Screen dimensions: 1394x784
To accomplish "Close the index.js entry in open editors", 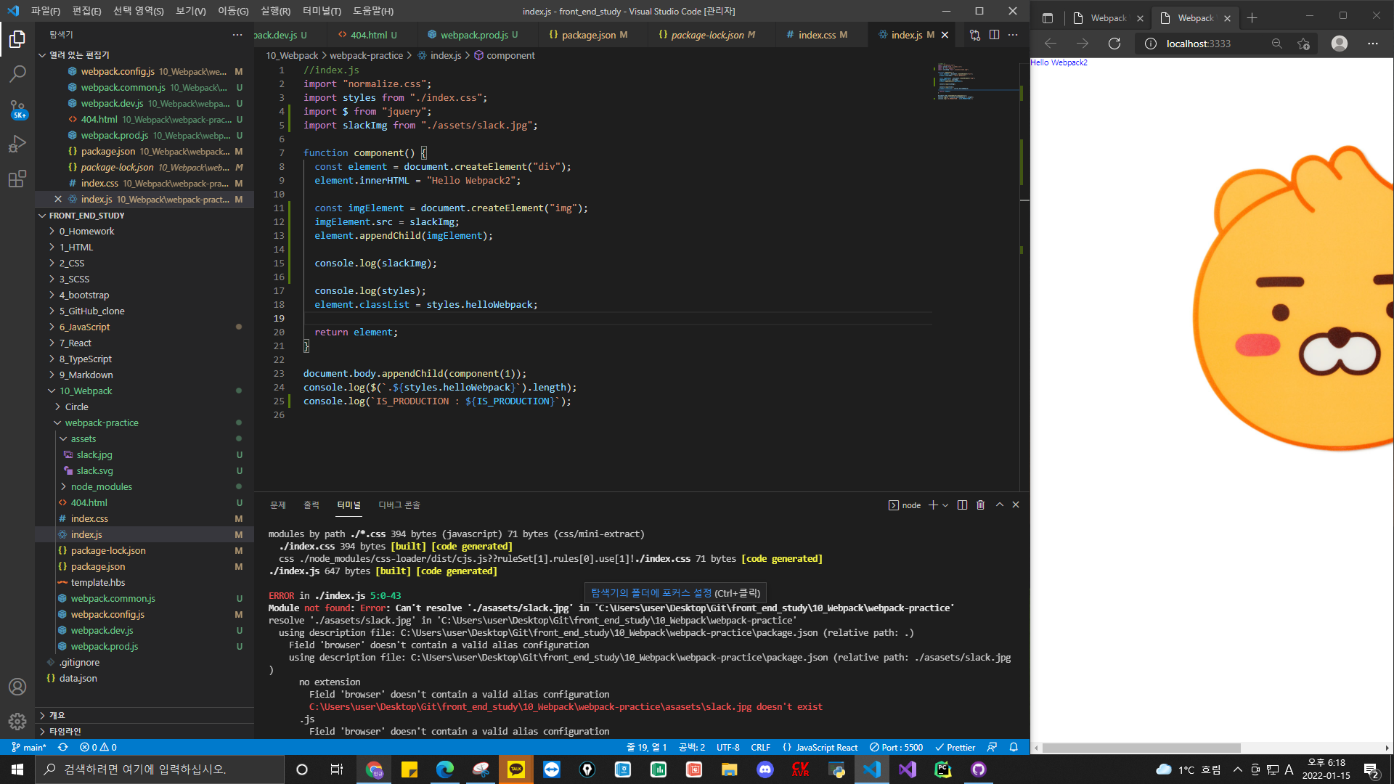I will (58, 199).
